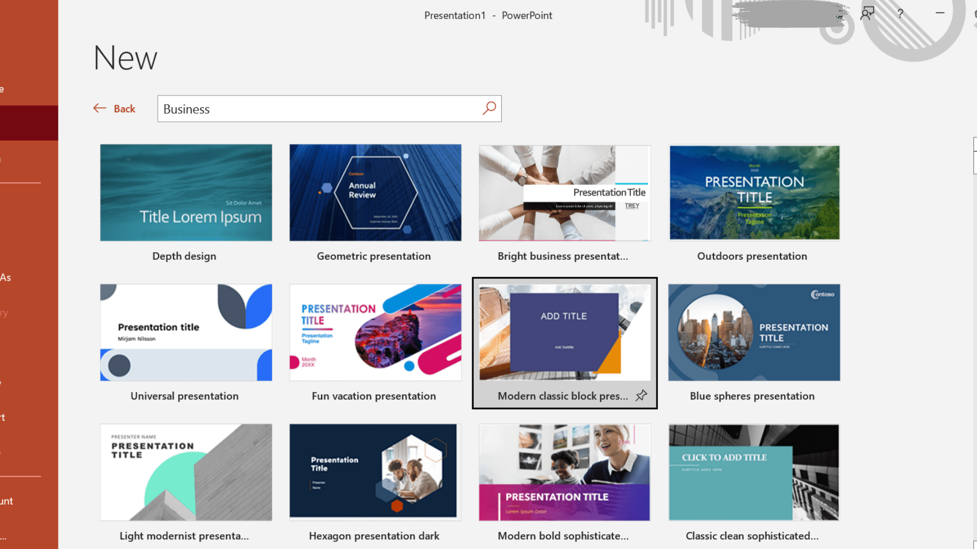Click the 'Outdoors presentation' label

click(752, 256)
